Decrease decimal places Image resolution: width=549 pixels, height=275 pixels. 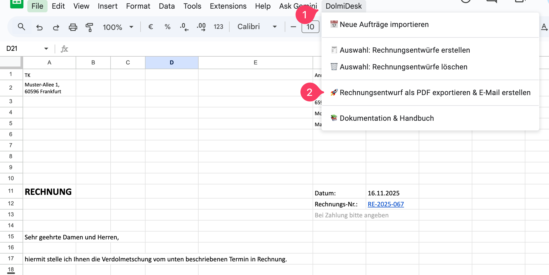[184, 27]
